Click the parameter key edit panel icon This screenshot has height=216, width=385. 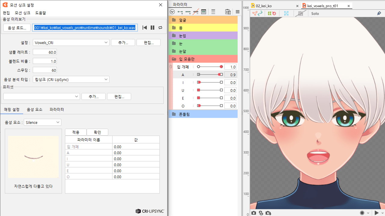pyautogui.click(x=204, y=12)
